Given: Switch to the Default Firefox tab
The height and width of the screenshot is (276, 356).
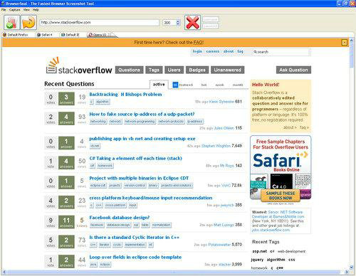Looking at the screenshot, I should [x=16, y=35].
